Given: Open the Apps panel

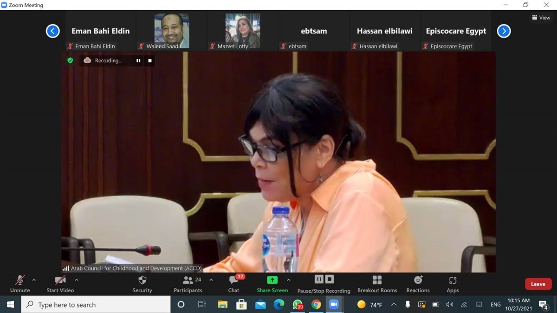Looking at the screenshot, I should (x=453, y=281).
